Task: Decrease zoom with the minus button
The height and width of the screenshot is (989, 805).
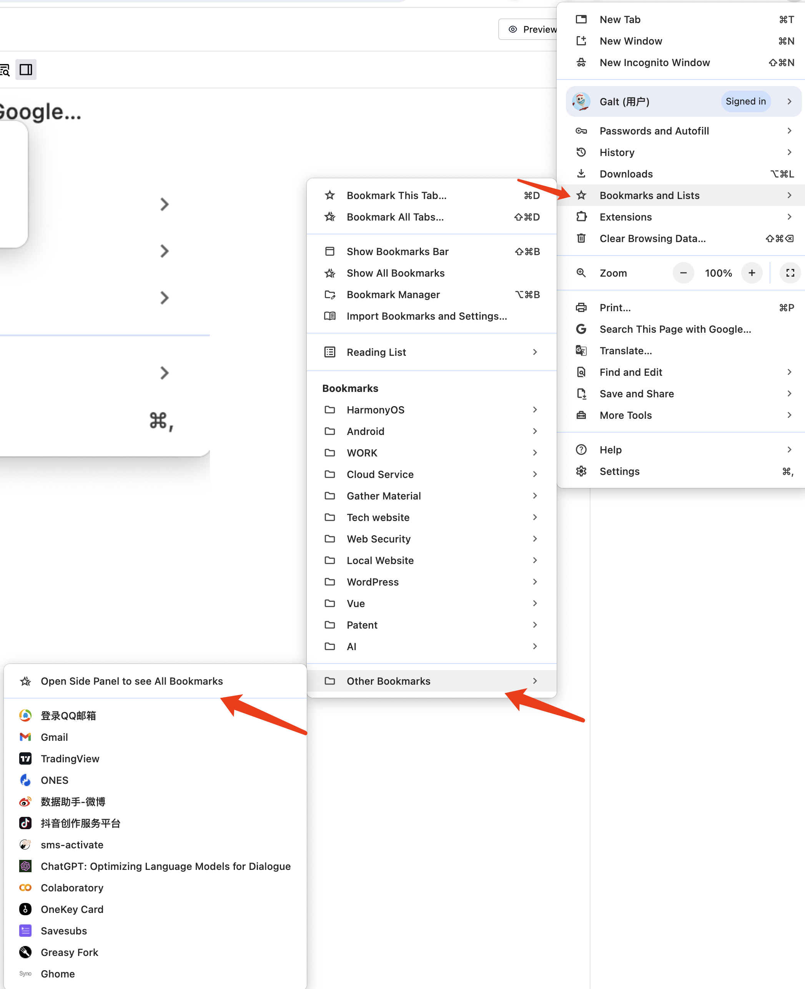Action: [683, 273]
